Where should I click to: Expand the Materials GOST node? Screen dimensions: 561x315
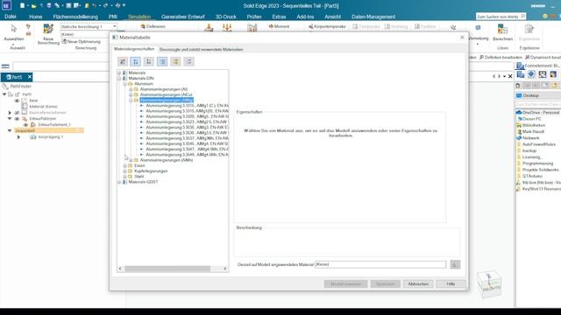[119, 182]
